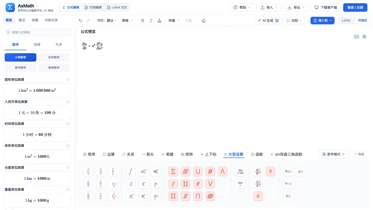Star the 时间单位换算 template

[68, 124]
